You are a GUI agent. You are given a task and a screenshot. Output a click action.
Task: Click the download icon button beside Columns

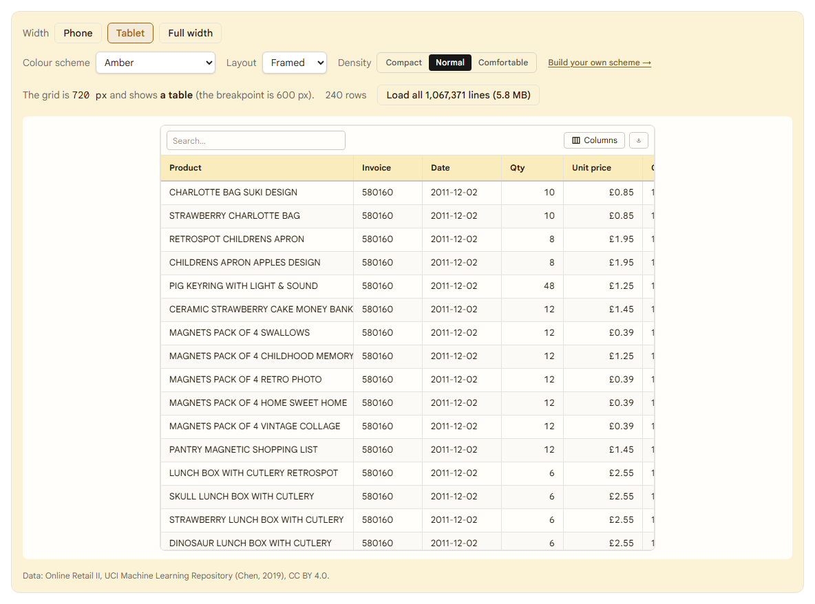[638, 140]
